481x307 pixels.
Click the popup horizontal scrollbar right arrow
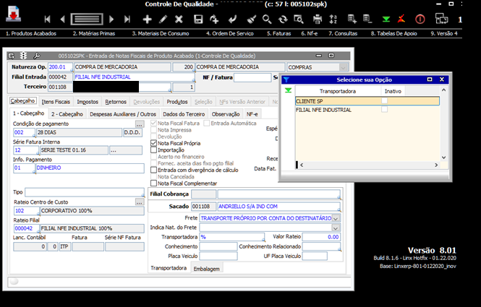pos(435,165)
